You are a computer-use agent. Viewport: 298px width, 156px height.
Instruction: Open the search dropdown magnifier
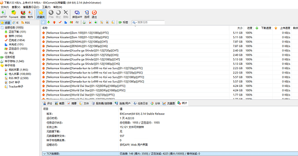coord(134,22)
